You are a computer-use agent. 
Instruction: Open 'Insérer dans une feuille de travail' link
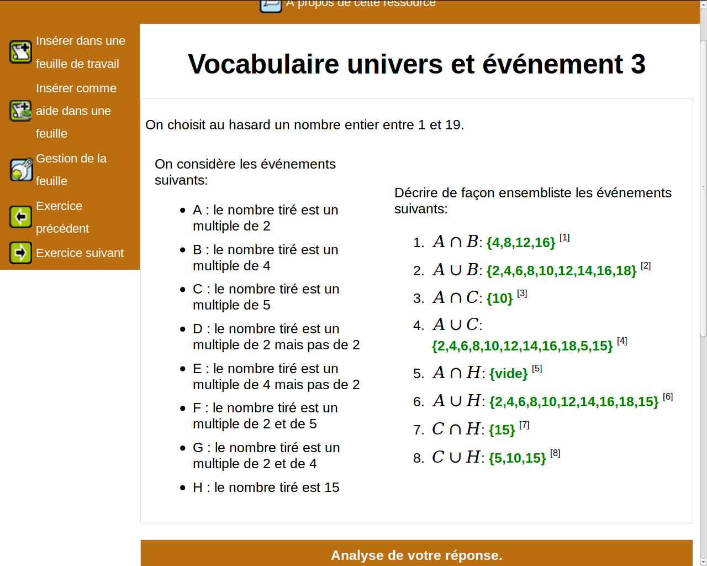point(81,52)
